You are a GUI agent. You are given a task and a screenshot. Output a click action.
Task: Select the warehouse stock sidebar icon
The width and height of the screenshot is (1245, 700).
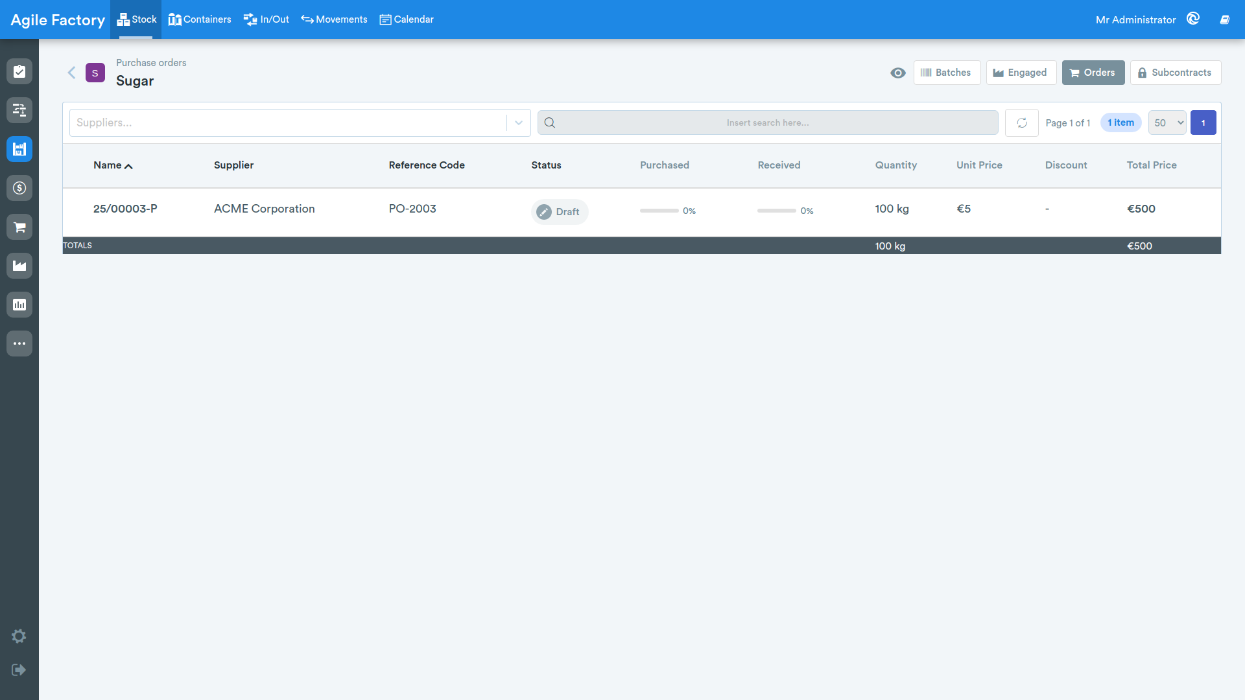pyautogui.click(x=19, y=149)
